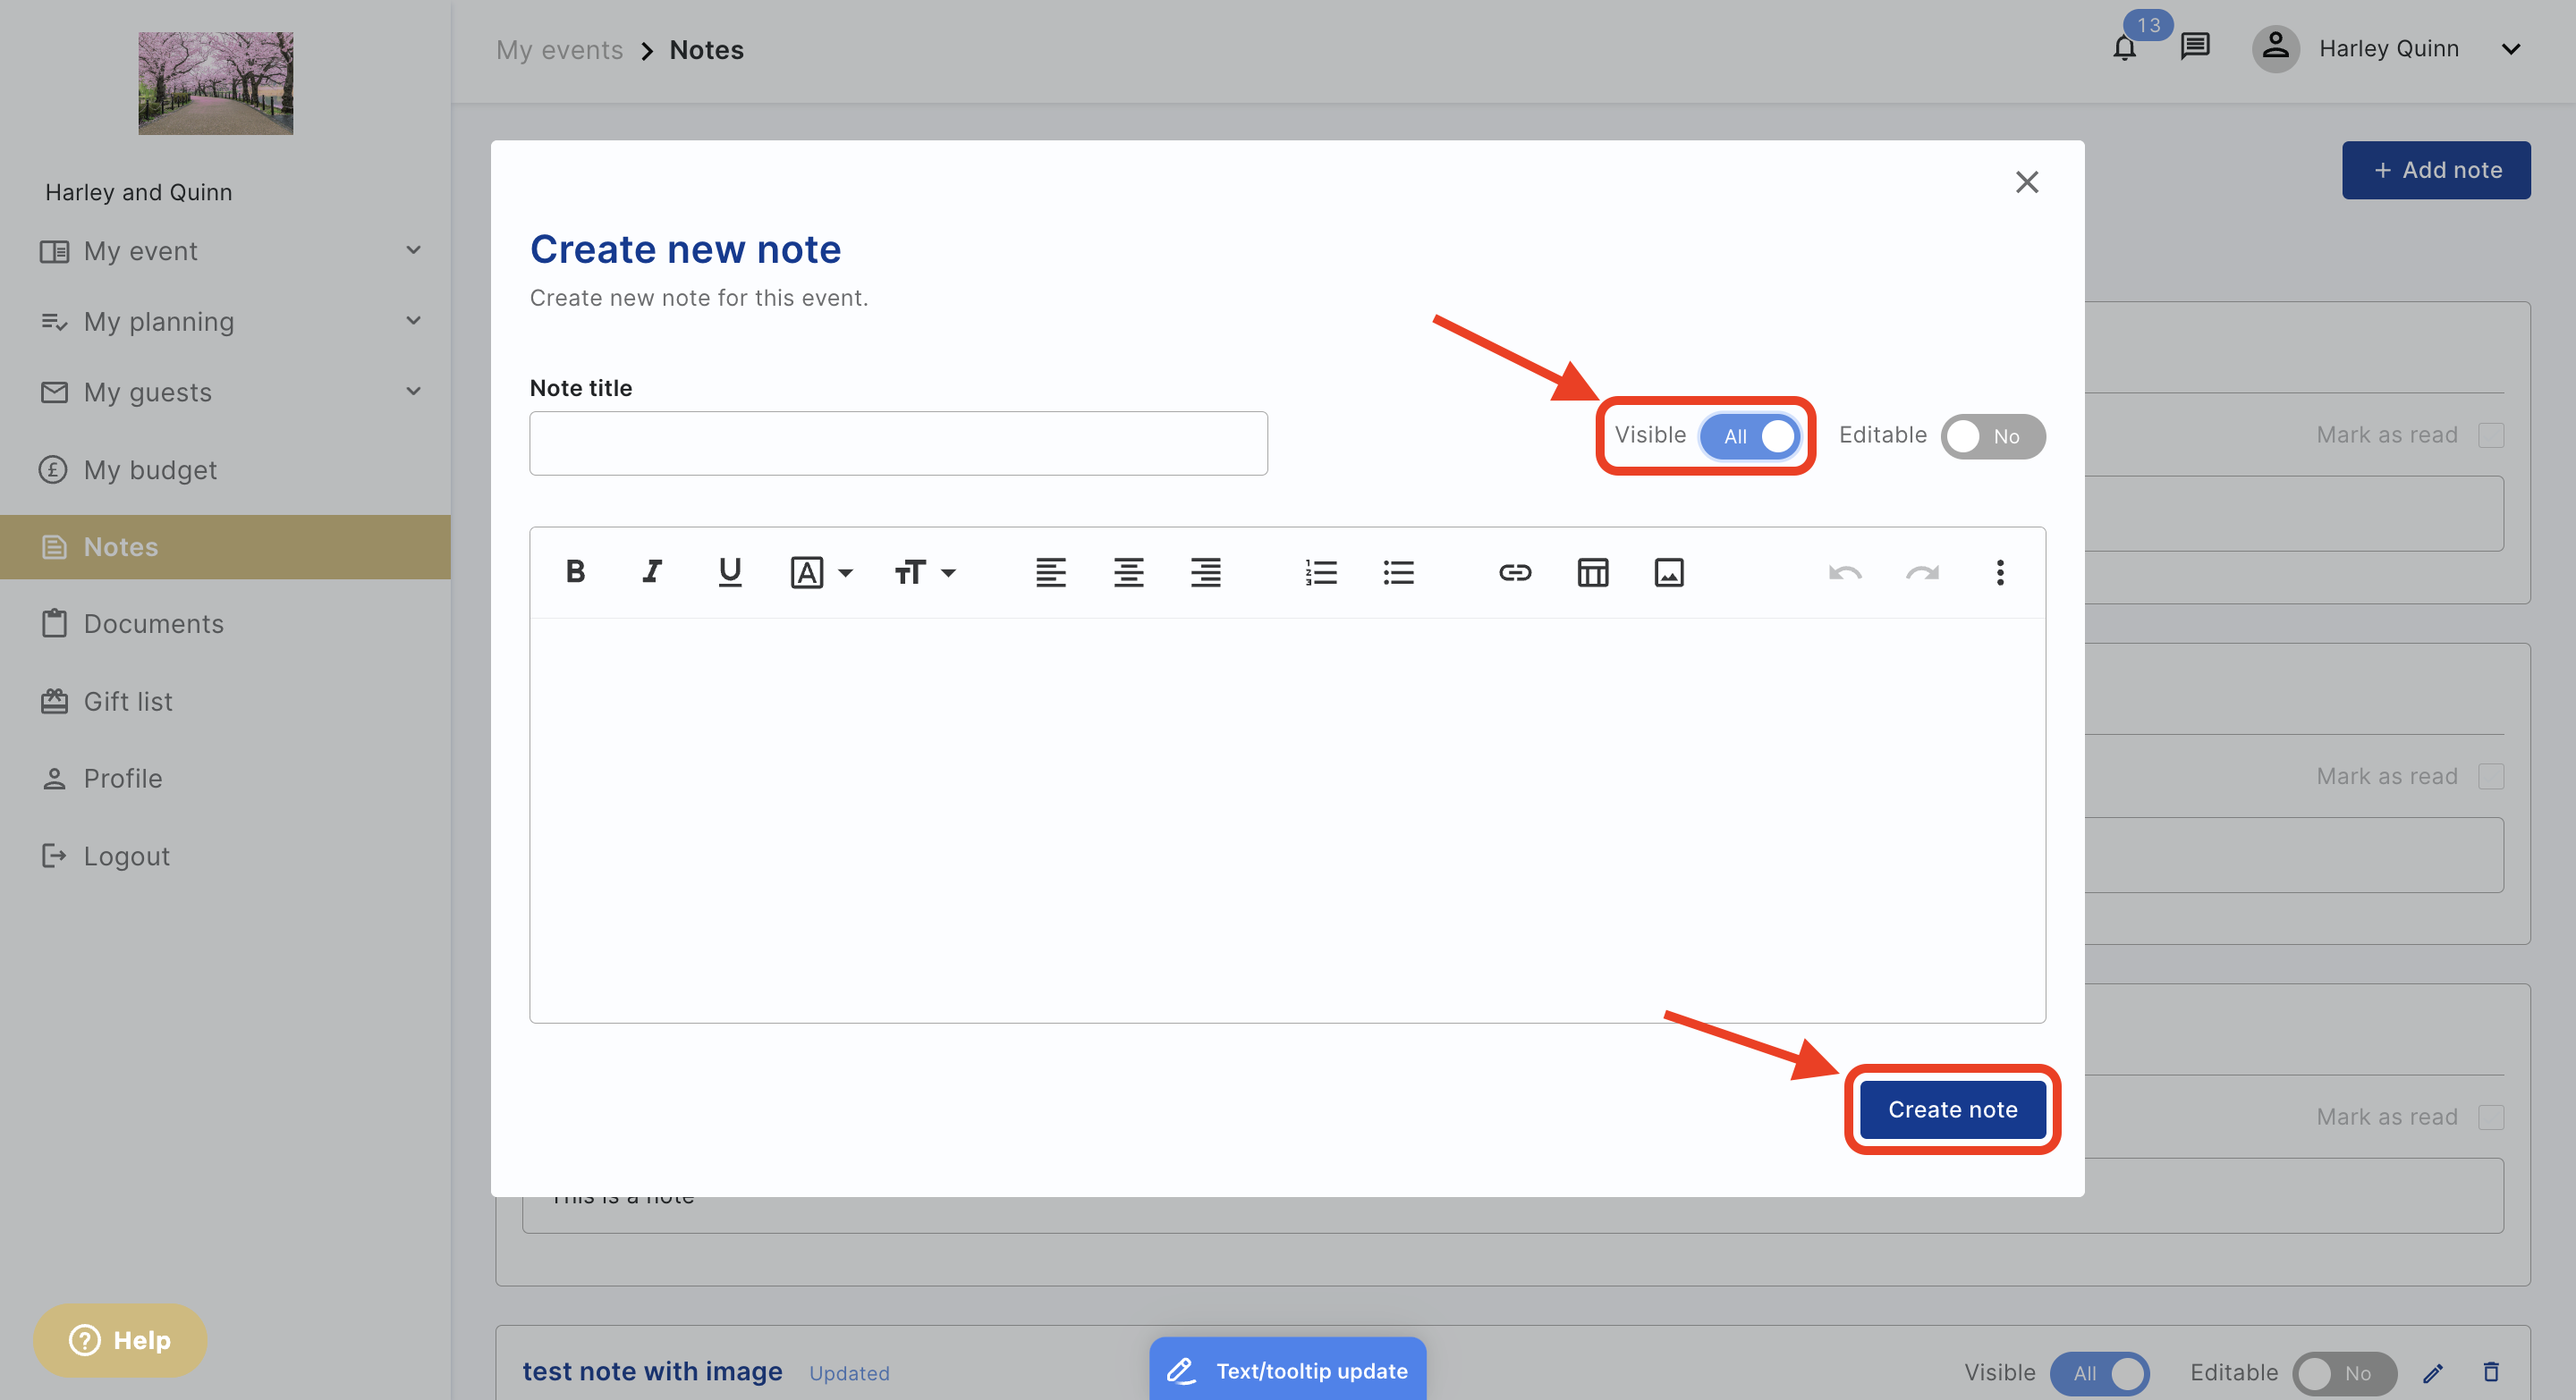The image size is (2576, 1400).
Task: Toggle the Editable switch in the dialog
Action: (1993, 436)
